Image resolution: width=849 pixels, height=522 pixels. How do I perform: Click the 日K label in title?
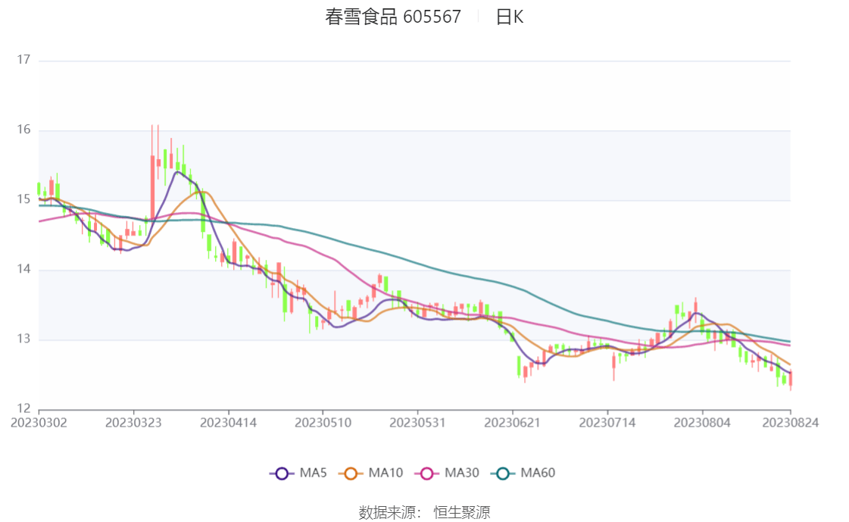coord(510,17)
